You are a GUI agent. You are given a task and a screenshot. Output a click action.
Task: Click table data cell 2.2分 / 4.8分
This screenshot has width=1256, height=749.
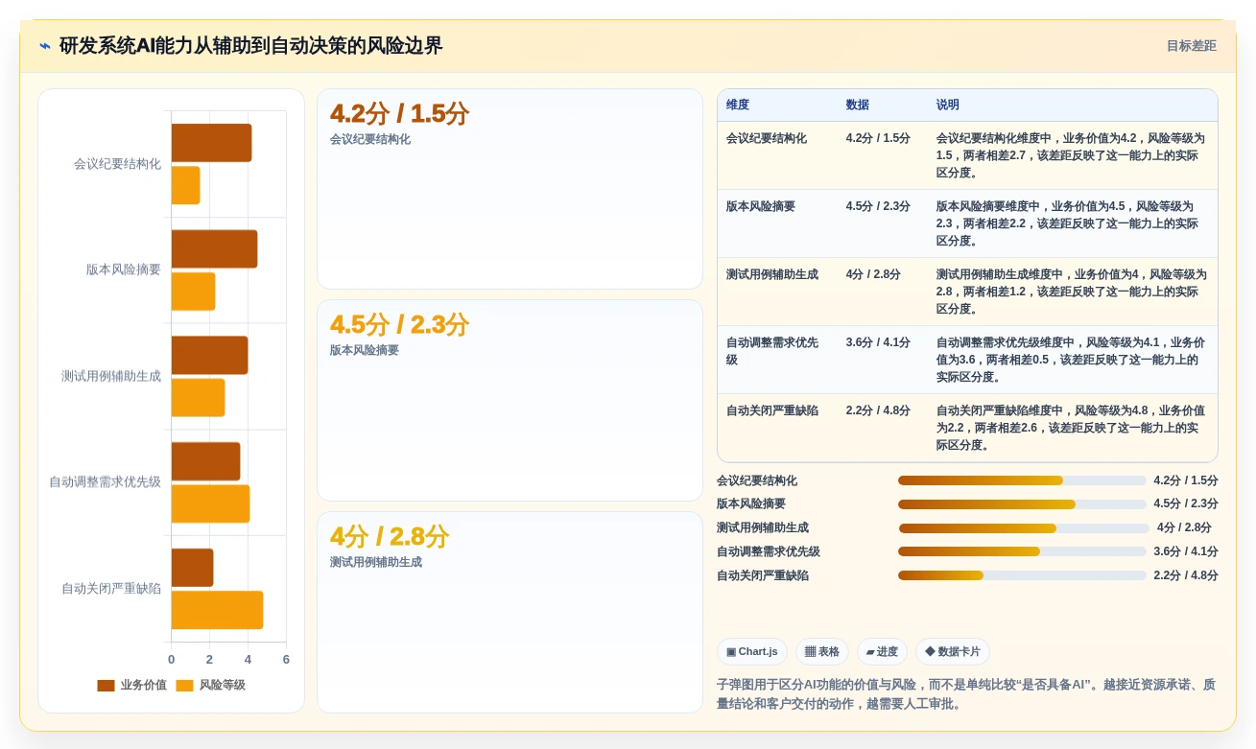pos(883,428)
